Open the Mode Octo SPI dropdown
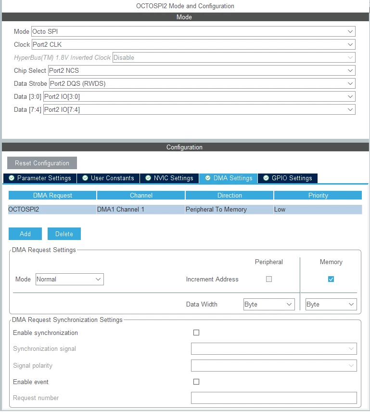370x414 pixels. (x=193, y=31)
